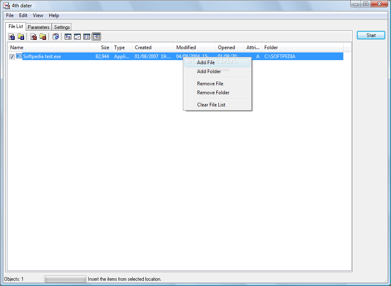
Task: Open the Edit menu
Action: [x=23, y=15]
